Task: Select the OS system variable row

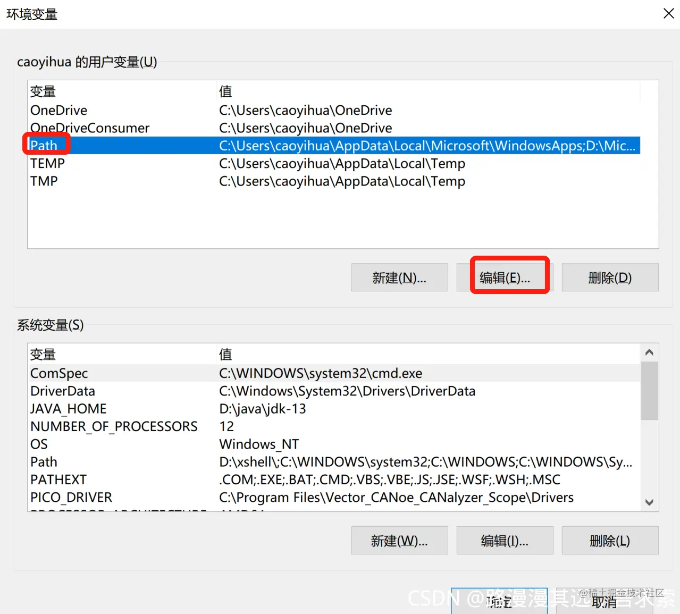Action: [x=334, y=444]
